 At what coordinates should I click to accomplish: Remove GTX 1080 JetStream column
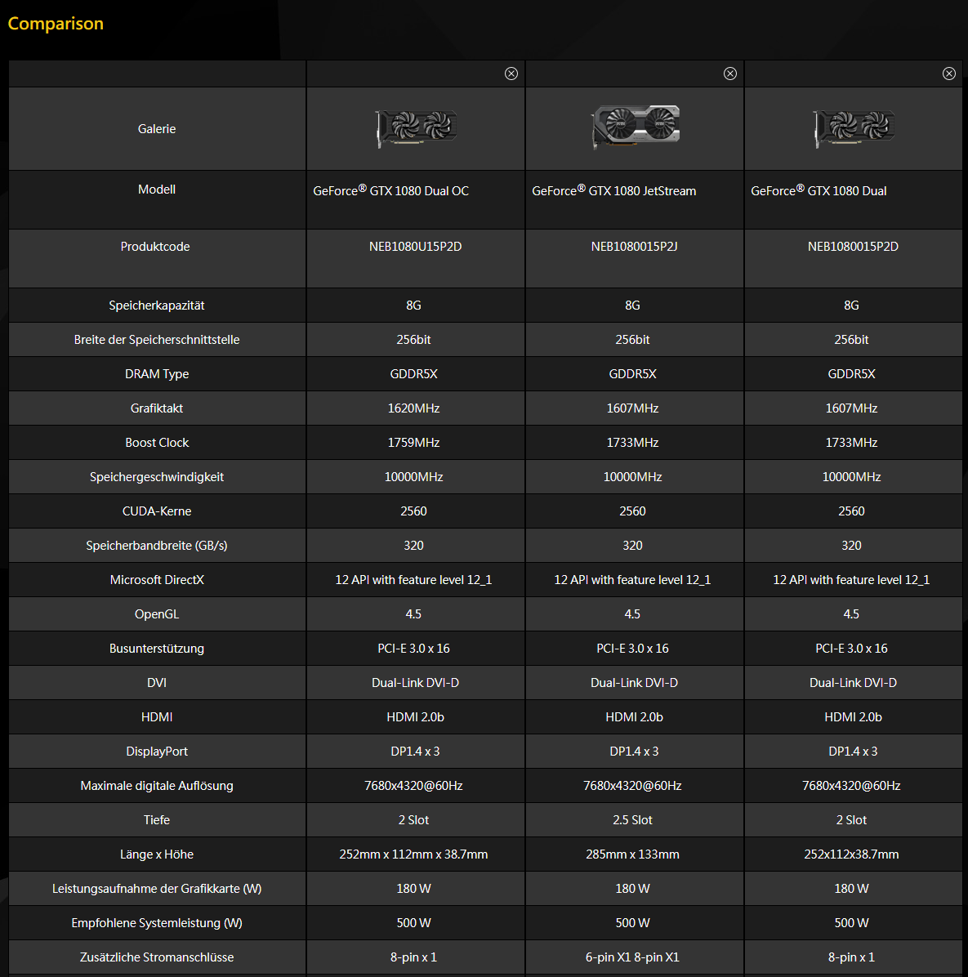730,74
